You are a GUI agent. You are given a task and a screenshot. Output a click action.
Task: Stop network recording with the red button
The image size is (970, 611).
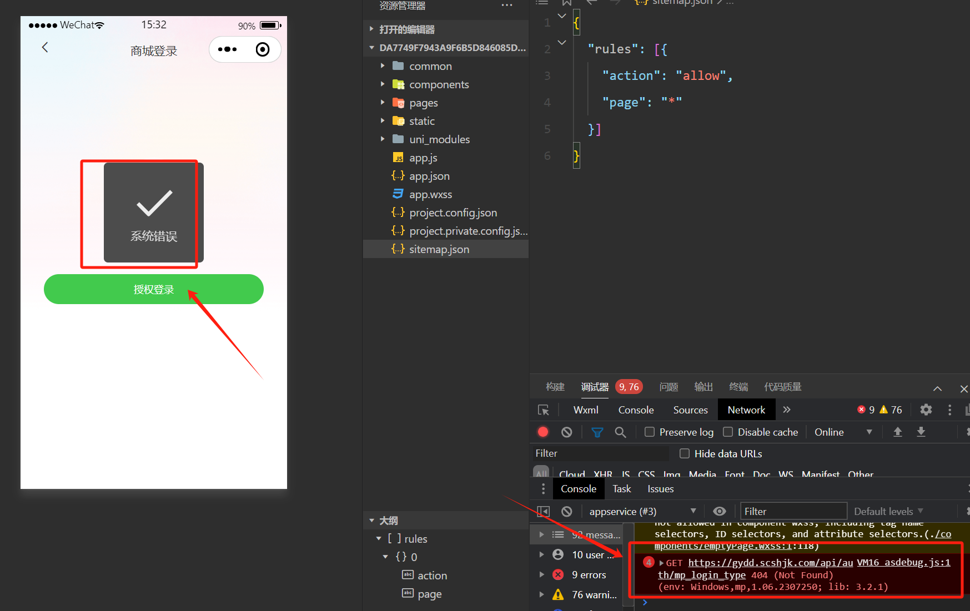click(543, 432)
